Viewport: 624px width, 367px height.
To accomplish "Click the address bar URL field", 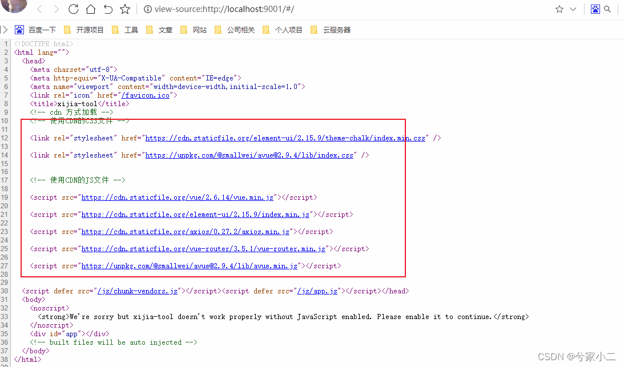I will pyautogui.click(x=225, y=9).
